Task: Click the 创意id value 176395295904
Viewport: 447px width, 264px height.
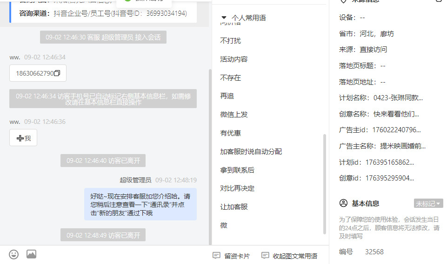Action: pyautogui.click(x=390, y=178)
